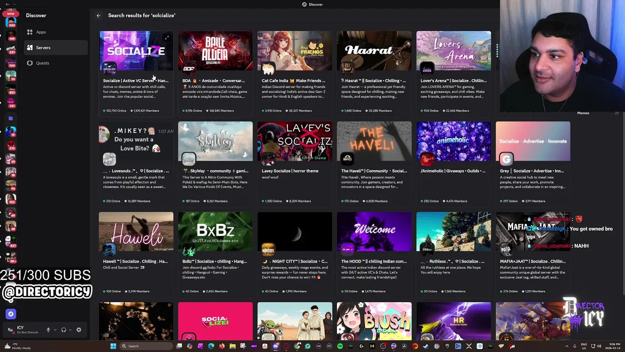Click '168,840 Members' on BDA card

click(x=220, y=111)
